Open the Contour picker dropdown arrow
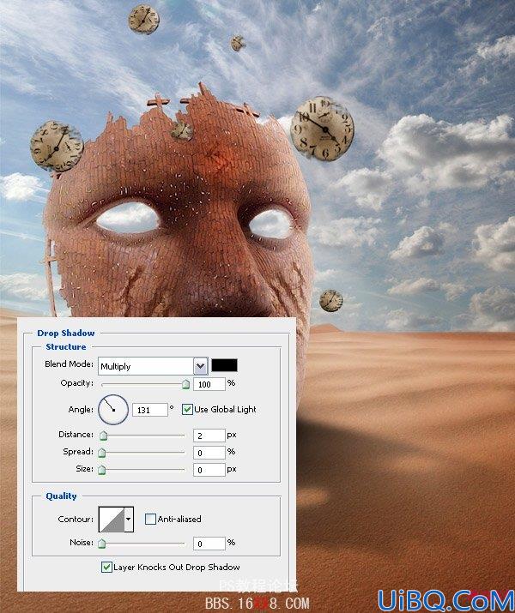 129,520
